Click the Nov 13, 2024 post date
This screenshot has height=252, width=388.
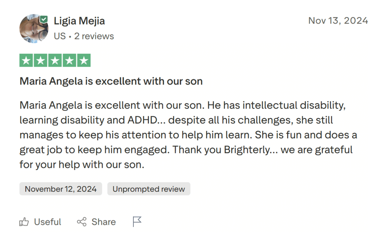coord(338,20)
